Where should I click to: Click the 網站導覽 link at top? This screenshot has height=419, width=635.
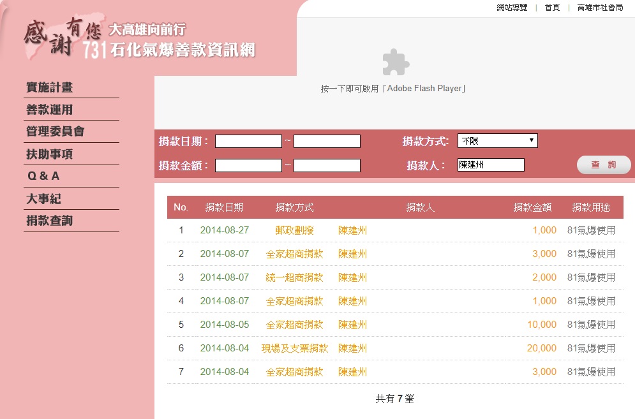(512, 8)
